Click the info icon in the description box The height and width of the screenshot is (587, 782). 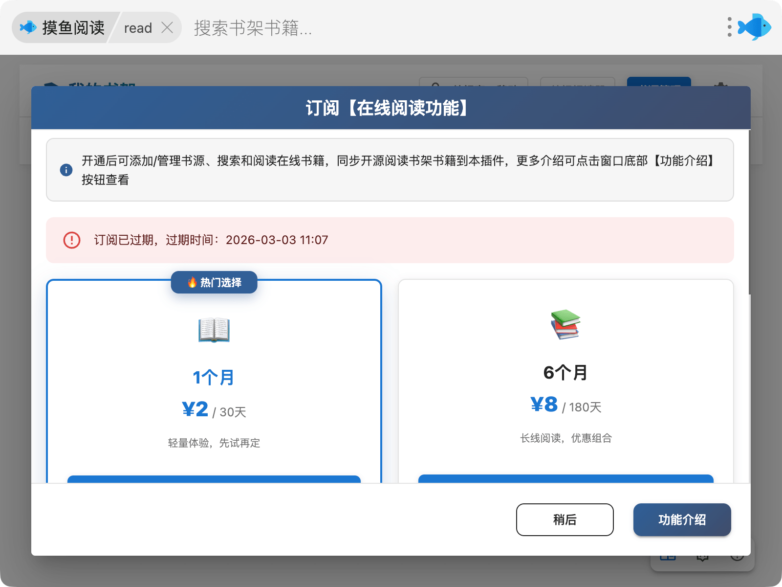(66, 170)
